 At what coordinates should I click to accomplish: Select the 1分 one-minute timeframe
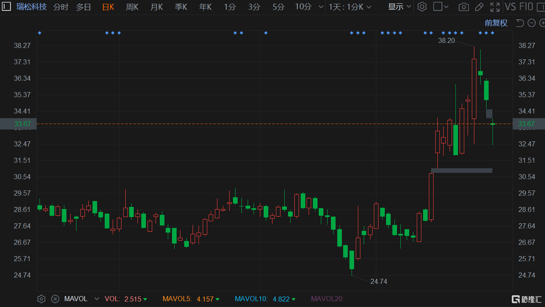click(x=230, y=7)
